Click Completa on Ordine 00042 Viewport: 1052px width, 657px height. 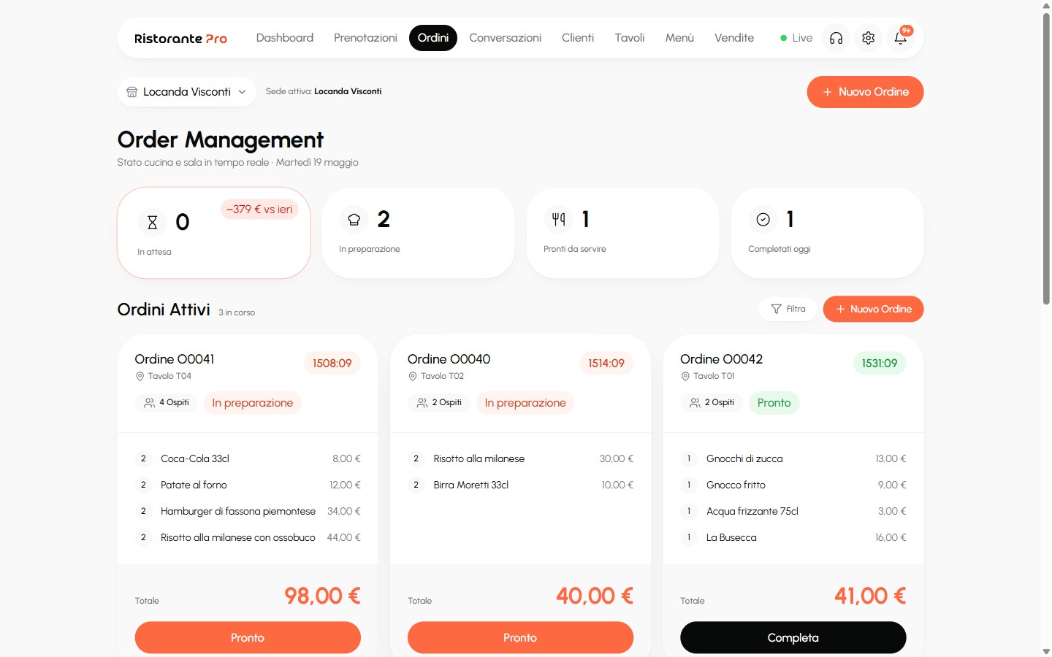[x=793, y=637]
